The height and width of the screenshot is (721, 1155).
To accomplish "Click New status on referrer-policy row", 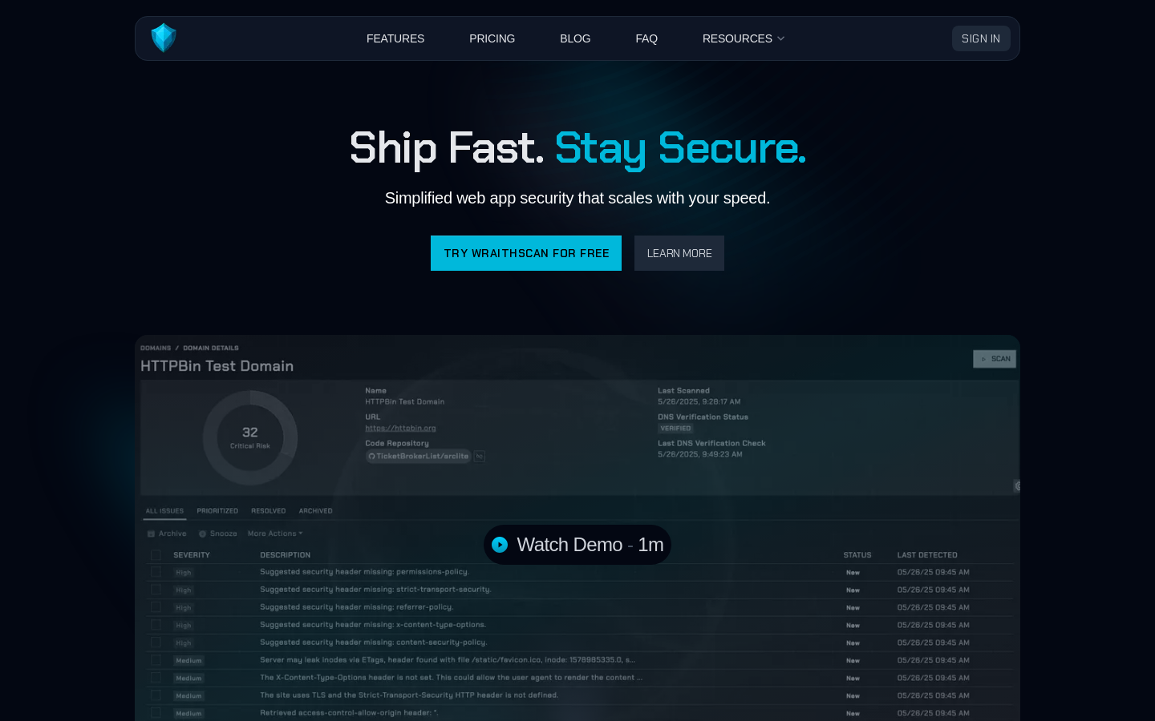I will click(x=853, y=608).
